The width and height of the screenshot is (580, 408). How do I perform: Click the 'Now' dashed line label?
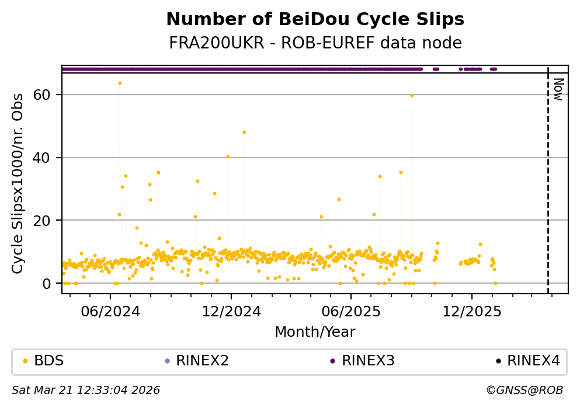click(x=558, y=89)
